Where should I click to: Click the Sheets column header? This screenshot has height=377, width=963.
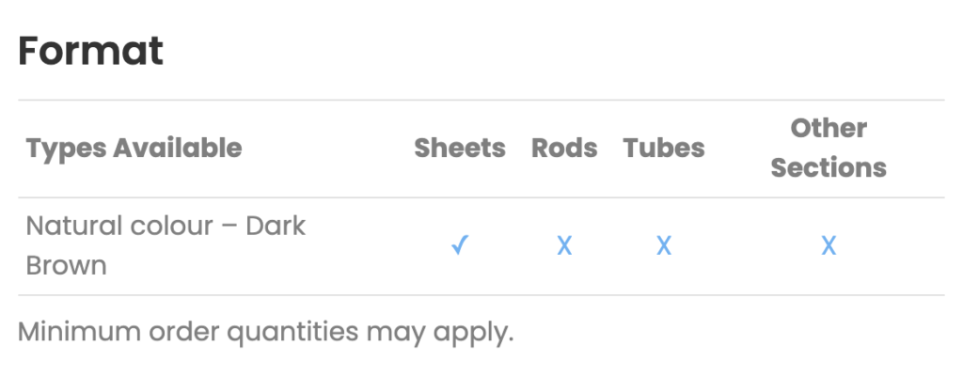click(x=460, y=148)
